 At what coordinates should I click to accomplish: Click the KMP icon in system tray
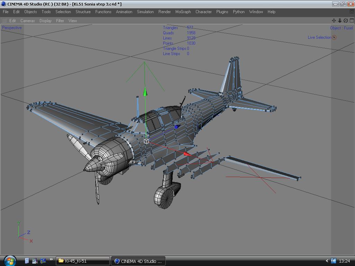[333, 261]
